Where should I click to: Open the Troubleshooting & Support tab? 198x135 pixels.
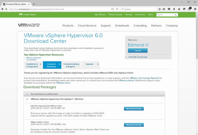[x=71, y=65]
